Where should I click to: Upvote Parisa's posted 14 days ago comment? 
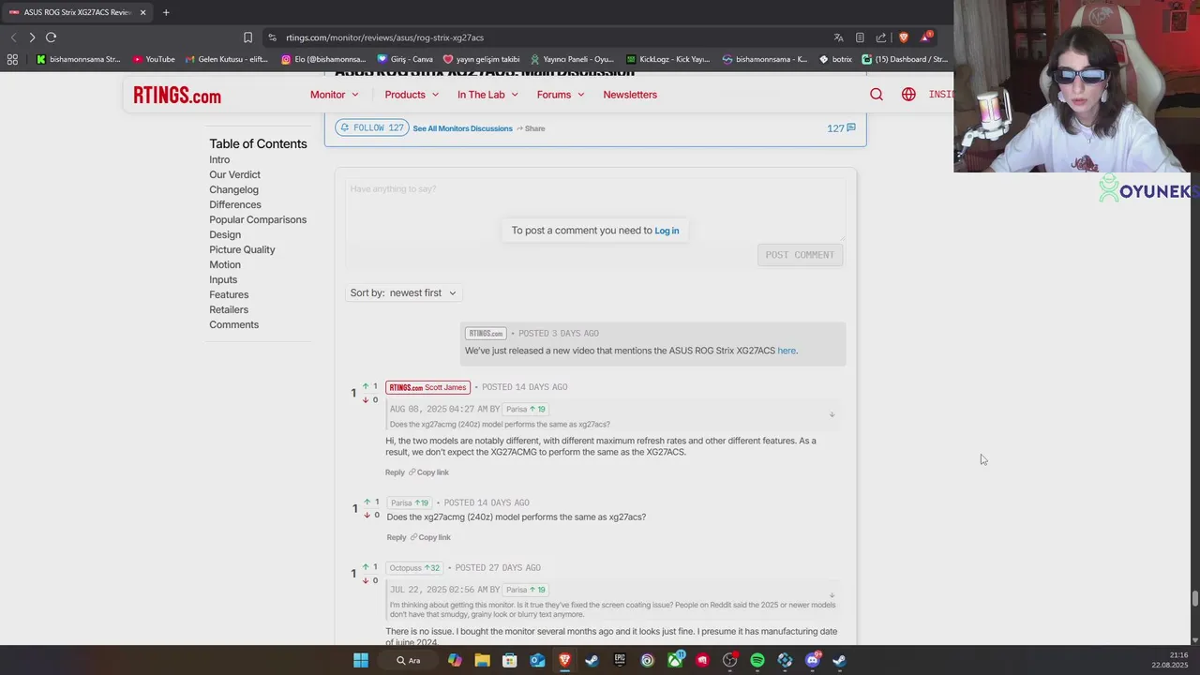click(x=367, y=502)
